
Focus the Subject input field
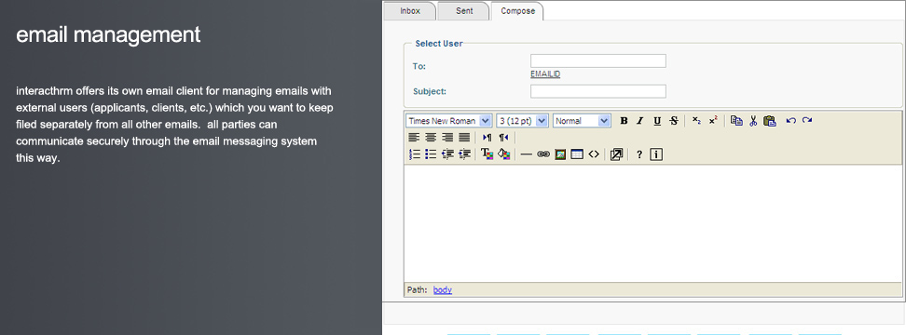click(598, 91)
